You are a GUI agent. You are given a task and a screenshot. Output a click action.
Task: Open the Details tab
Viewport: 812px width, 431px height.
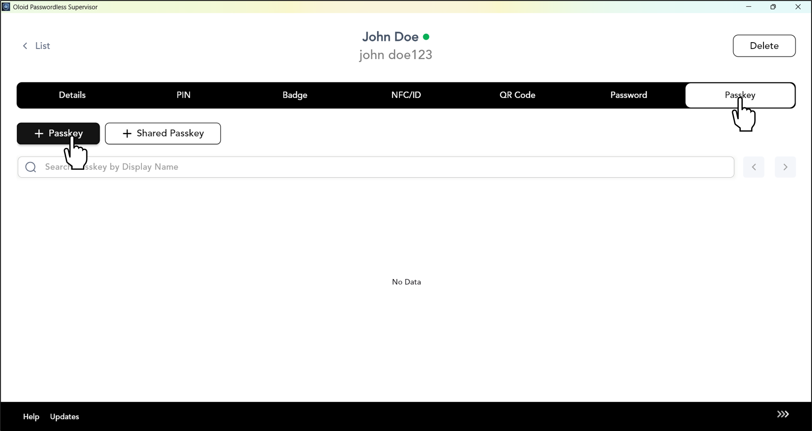point(72,95)
